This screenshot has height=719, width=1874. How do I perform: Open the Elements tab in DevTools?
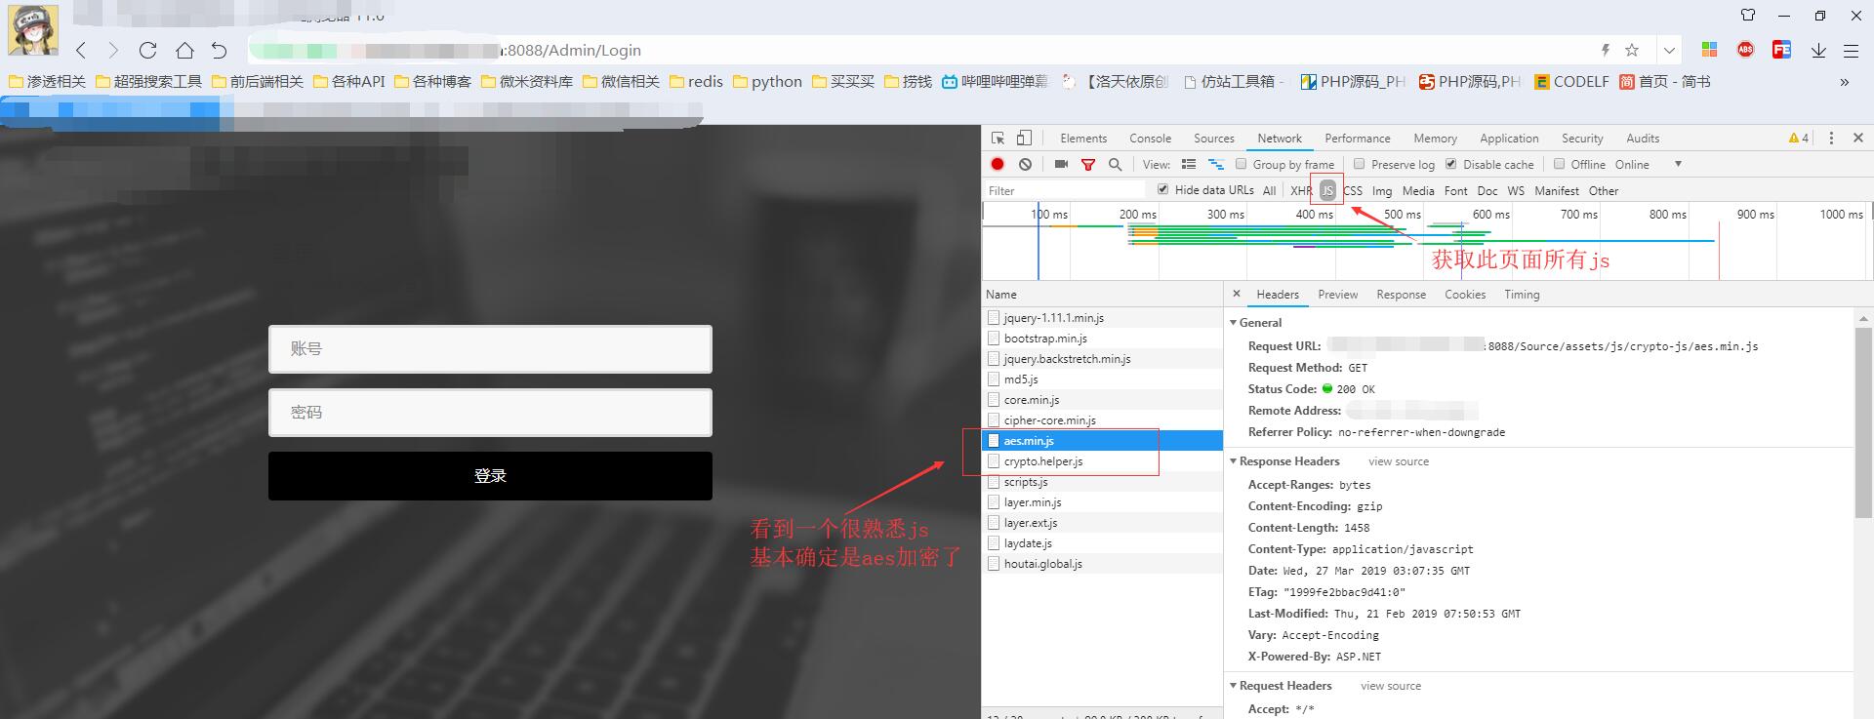tap(1083, 139)
